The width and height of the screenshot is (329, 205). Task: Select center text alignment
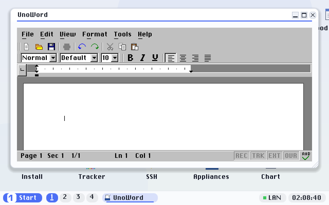(x=183, y=58)
